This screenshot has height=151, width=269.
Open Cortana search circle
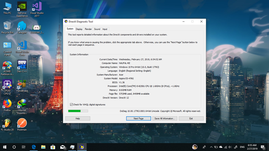[x=14, y=147]
